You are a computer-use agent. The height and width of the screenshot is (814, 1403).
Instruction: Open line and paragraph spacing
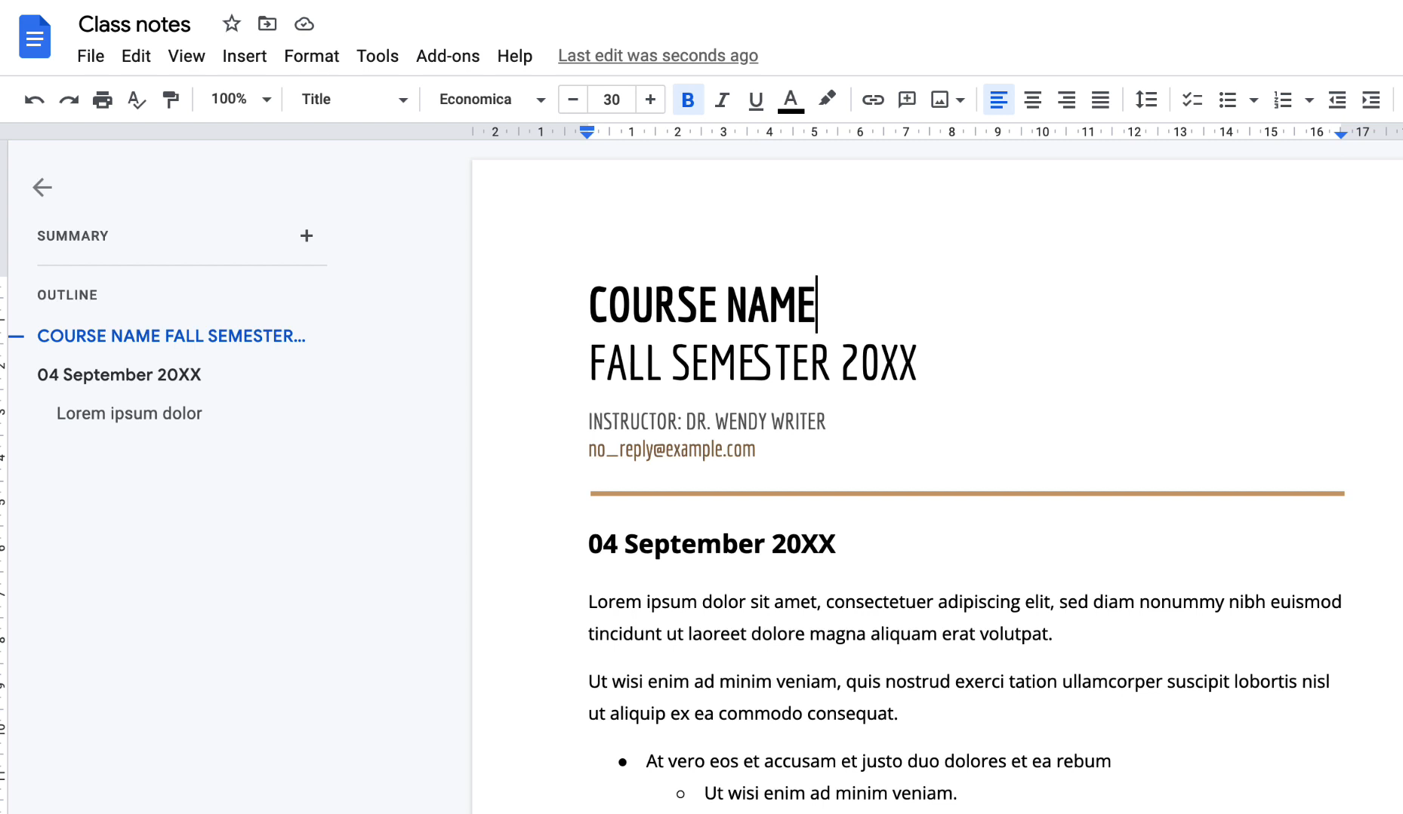(x=1146, y=100)
